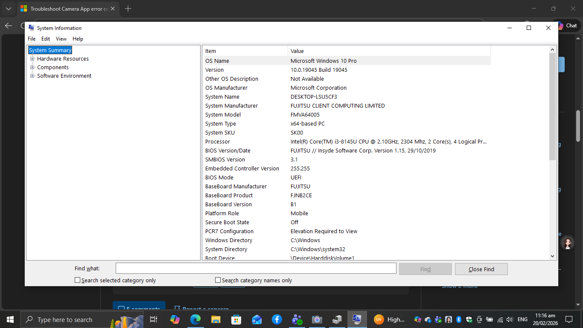Image resolution: width=583 pixels, height=328 pixels.
Task: Tick Search category names only checkbox
Action: (218, 280)
